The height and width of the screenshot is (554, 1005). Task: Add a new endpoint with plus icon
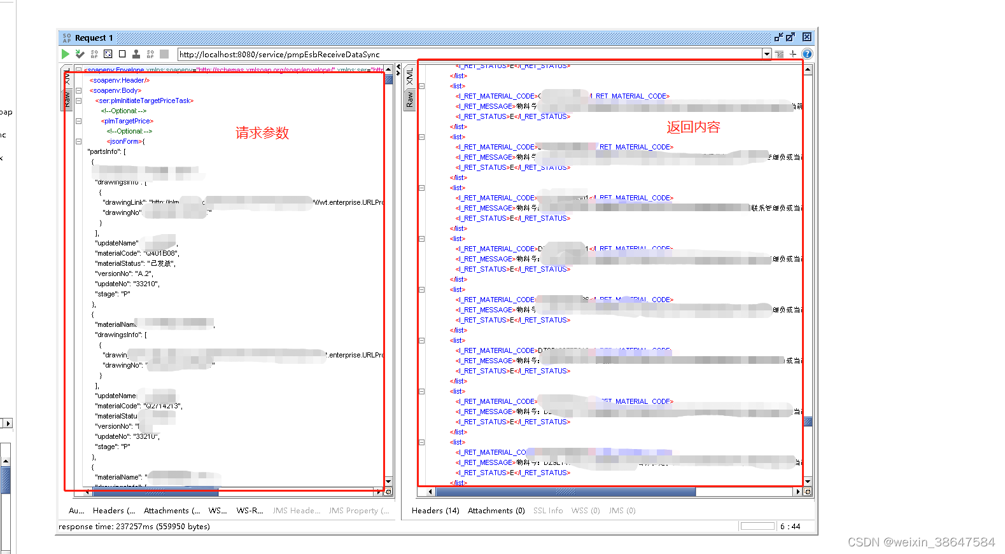pos(793,54)
